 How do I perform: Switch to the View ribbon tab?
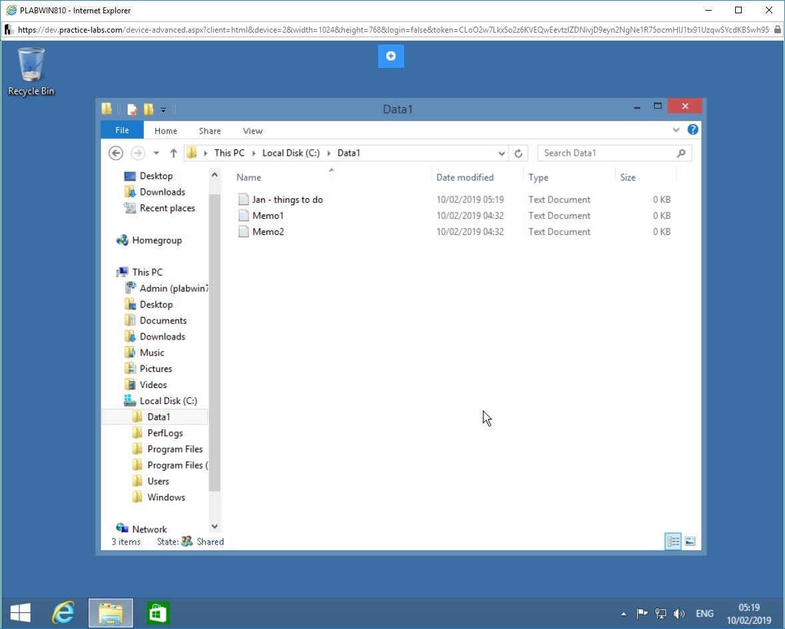pyautogui.click(x=253, y=130)
